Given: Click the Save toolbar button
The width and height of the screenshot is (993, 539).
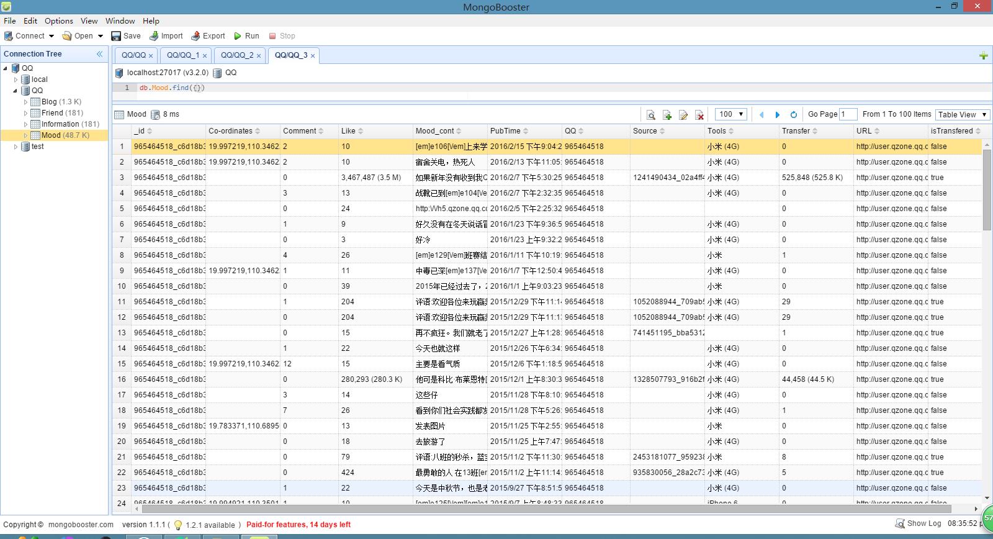Looking at the screenshot, I should (x=126, y=36).
